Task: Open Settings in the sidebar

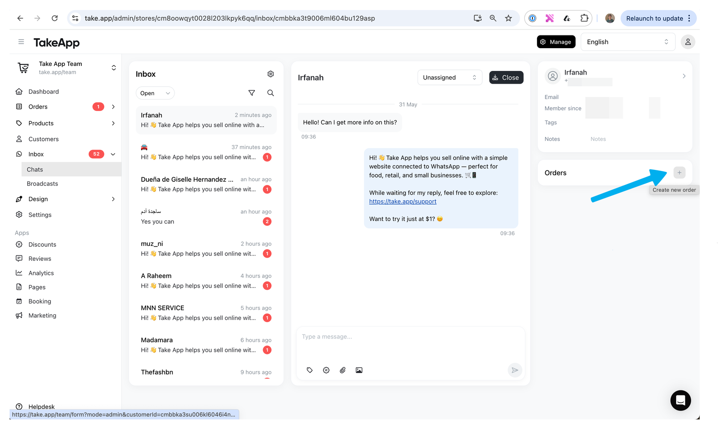Action: [40, 215]
